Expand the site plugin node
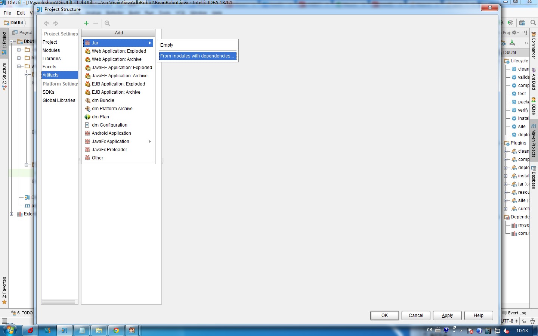The width and height of the screenshot is (538, 336). [505, 200]
